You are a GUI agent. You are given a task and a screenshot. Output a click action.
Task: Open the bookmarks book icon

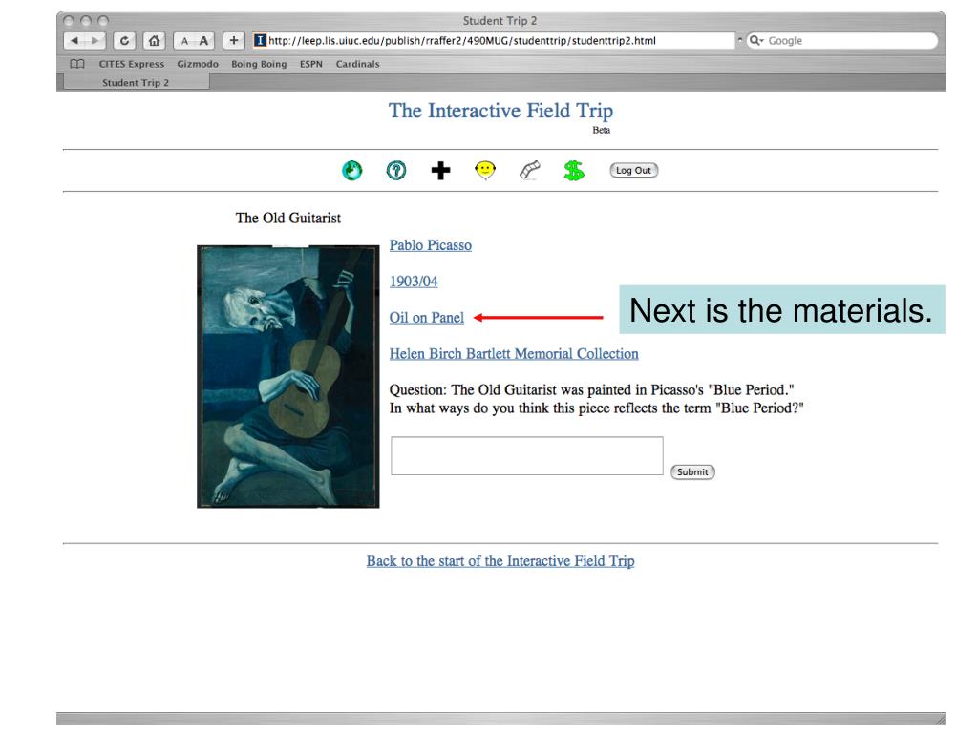pyautogui.click(x=77, y=64)
